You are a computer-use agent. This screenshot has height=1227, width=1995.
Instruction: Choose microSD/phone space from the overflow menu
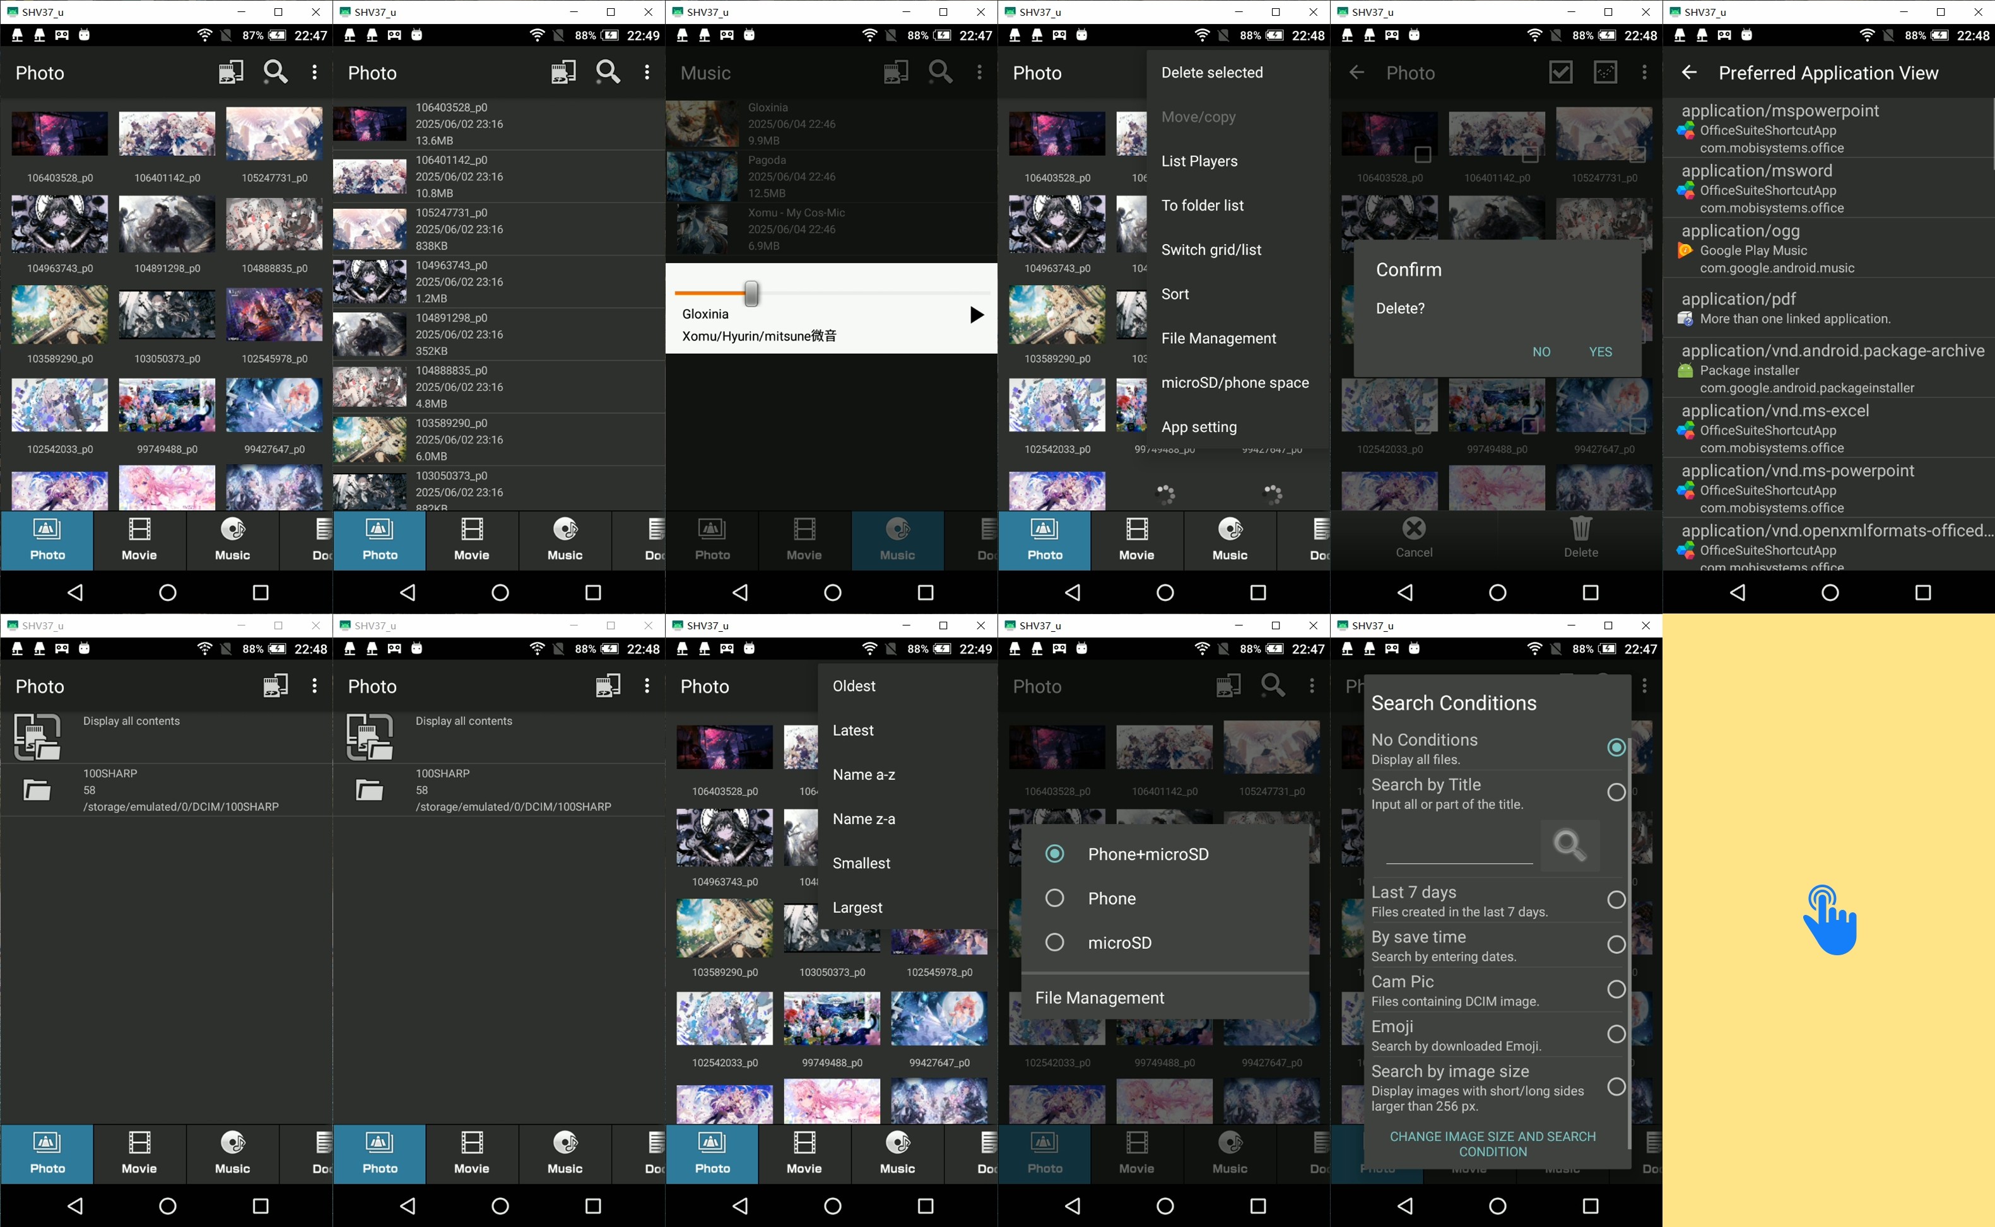coord(1237,382)
